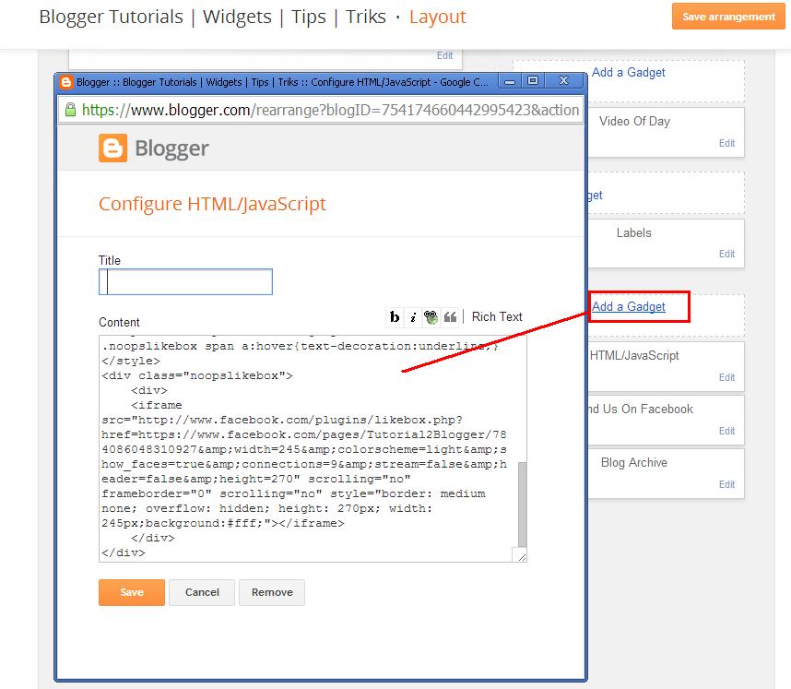Viewport: 791px width, 689px height.
Task: Click the Save arrangement button
Action: click(728, 16)
